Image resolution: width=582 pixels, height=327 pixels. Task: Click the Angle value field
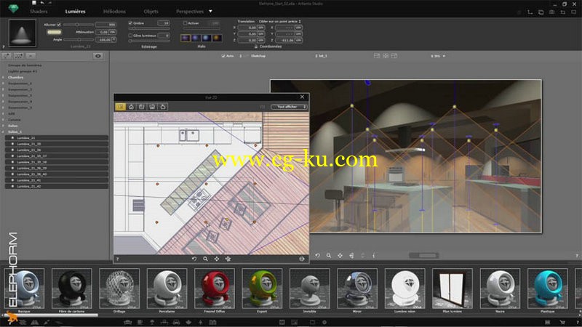point(103,39)
